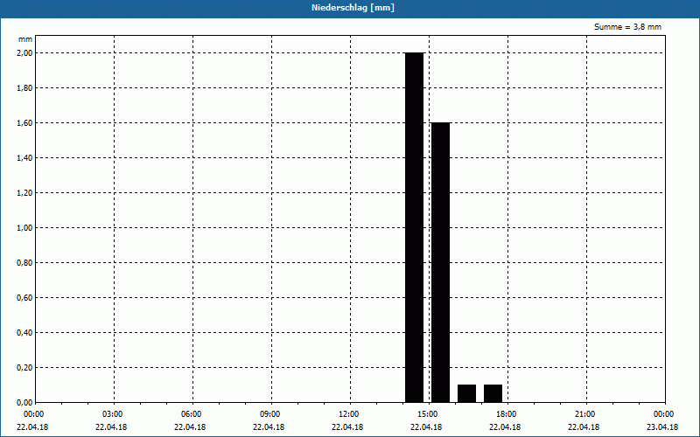Click the 03:00 time label
This screenshot has height=437, width=700.
(x=113, y=414)
